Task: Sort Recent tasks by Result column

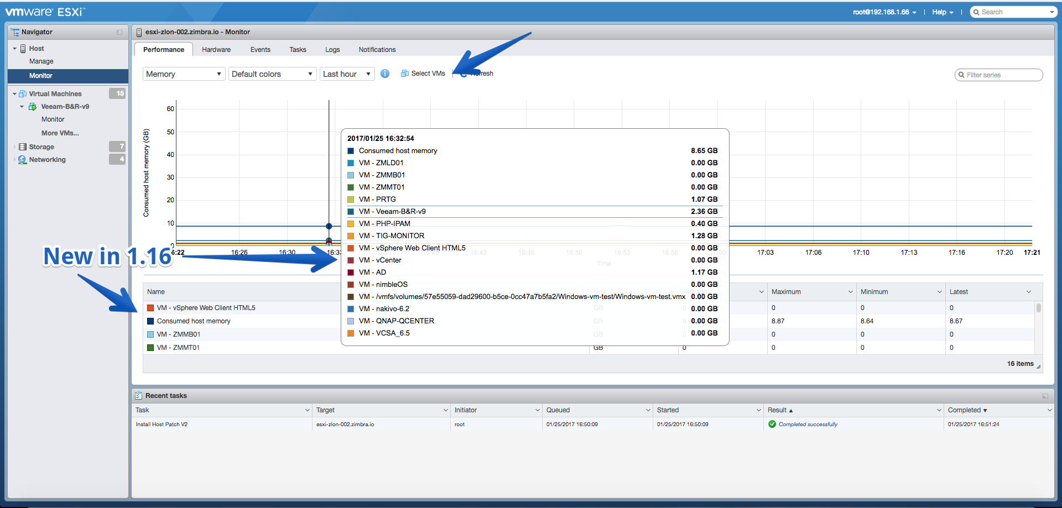Action: point(777,410)
